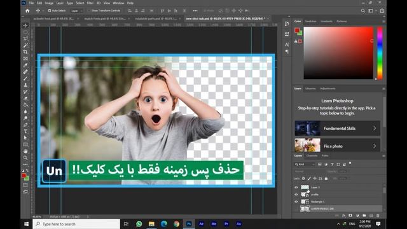
Task: Open WhatsApp from the taskbar
Action: [139, 224]
